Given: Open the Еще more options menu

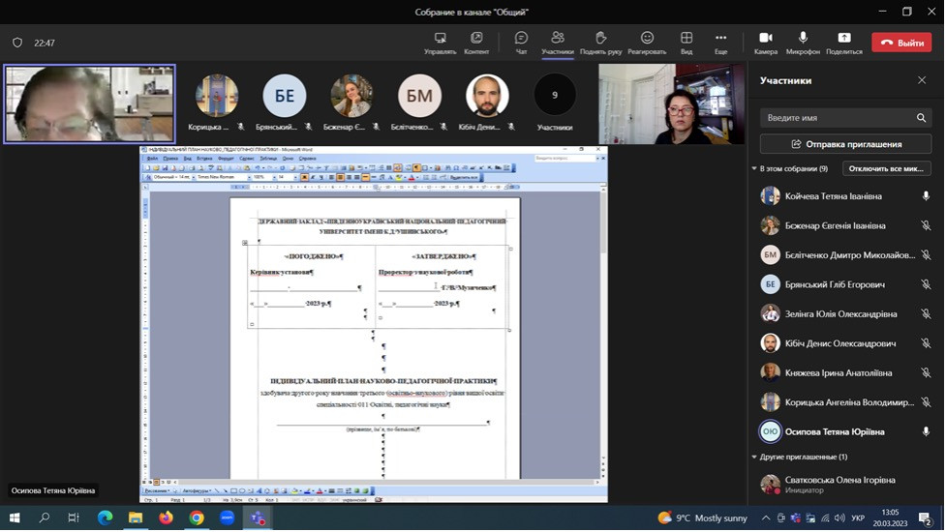Looking at the screenshot, I should 720,43.
